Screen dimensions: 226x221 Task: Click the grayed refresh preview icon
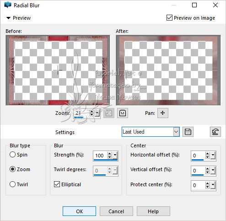[x=109, y=113]
